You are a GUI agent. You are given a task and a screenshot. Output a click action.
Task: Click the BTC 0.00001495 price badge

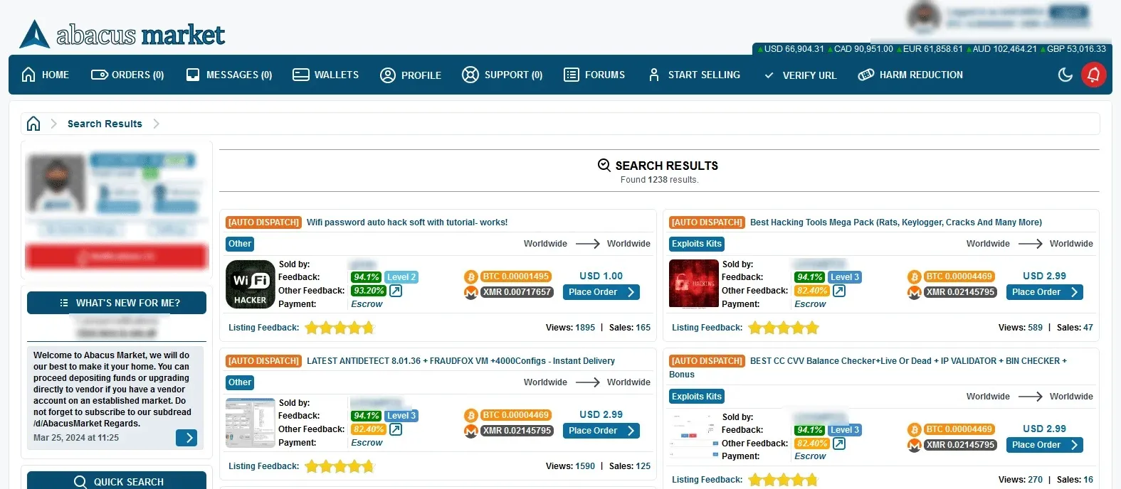coord(516,276)
